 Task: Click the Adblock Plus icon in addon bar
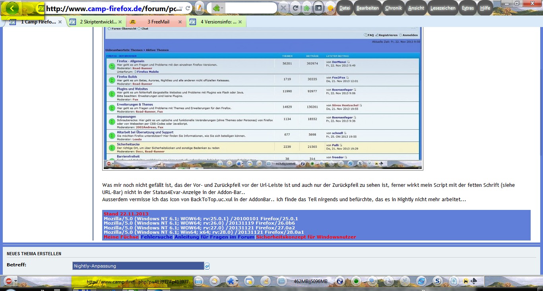[8, 281]
